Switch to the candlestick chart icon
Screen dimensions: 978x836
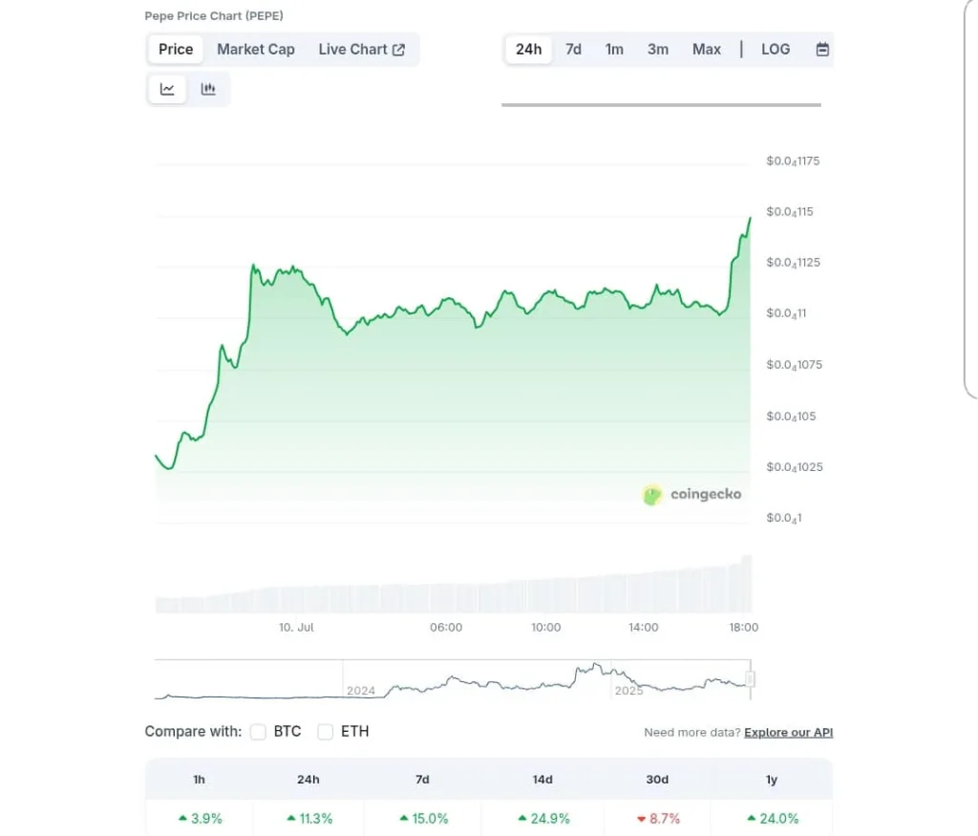[x=208, y=89]
